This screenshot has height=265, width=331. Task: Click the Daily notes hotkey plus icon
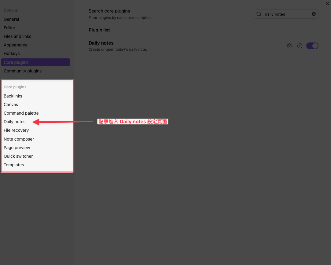[x=300, y=46]
